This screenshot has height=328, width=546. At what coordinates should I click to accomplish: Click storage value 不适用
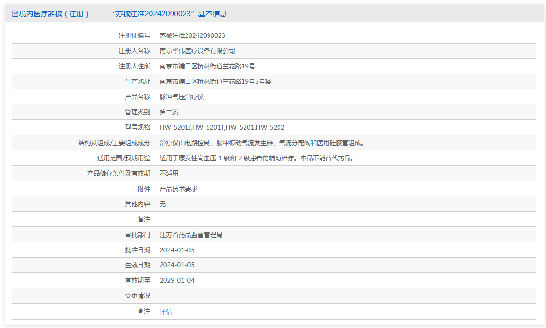click(x=169, y=173)
